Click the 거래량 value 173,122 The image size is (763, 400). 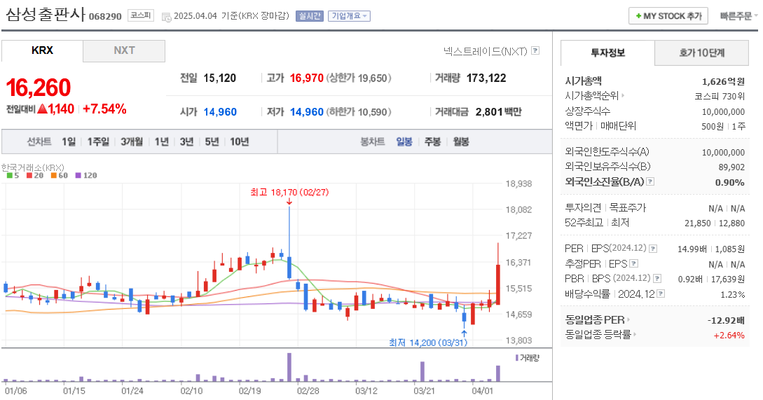click(486, 78)
